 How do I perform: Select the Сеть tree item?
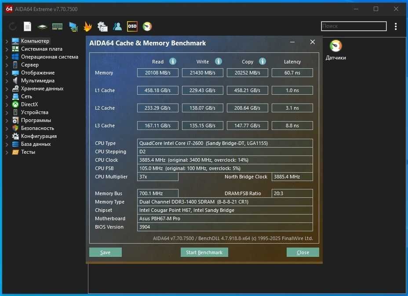point(26,96)
